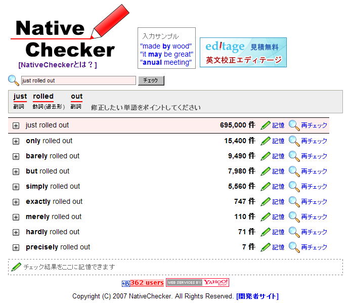
Task: Select the word 'out' in the analysis bar
Action: 77,97
